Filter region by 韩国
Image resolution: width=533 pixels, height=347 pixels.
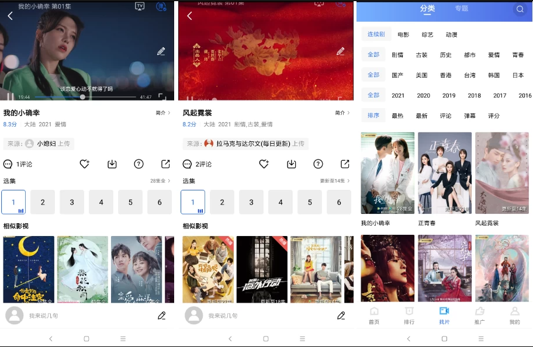(x=494, y=75)
